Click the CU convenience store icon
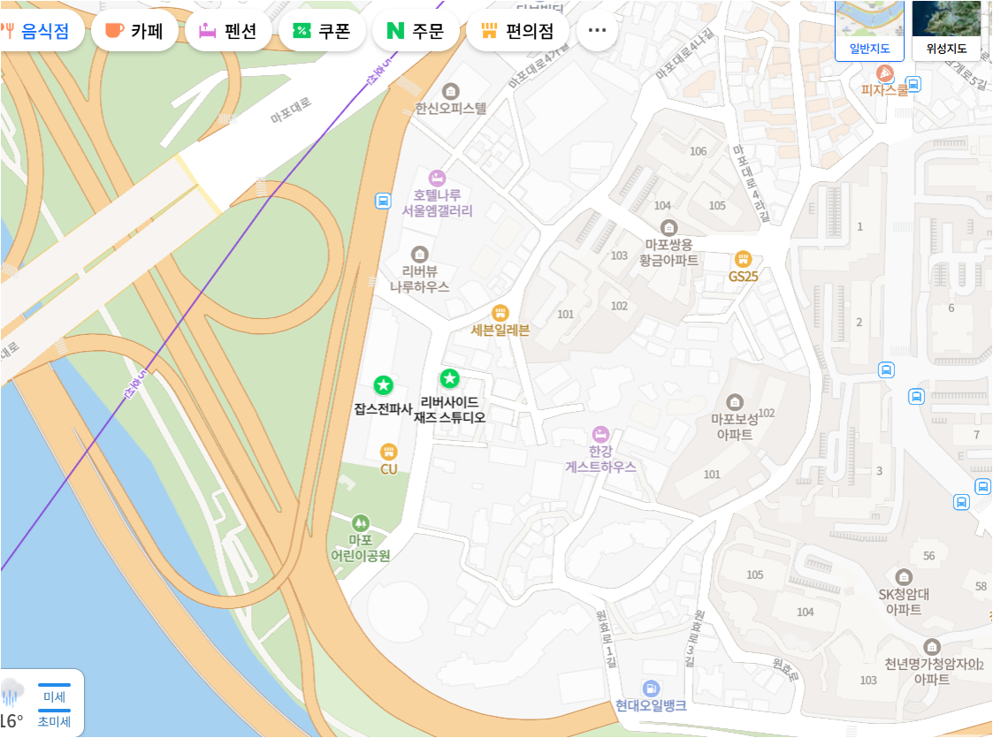 388,452
